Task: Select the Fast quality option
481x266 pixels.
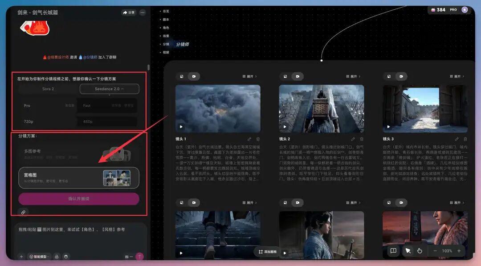Action: click(107, 105)
